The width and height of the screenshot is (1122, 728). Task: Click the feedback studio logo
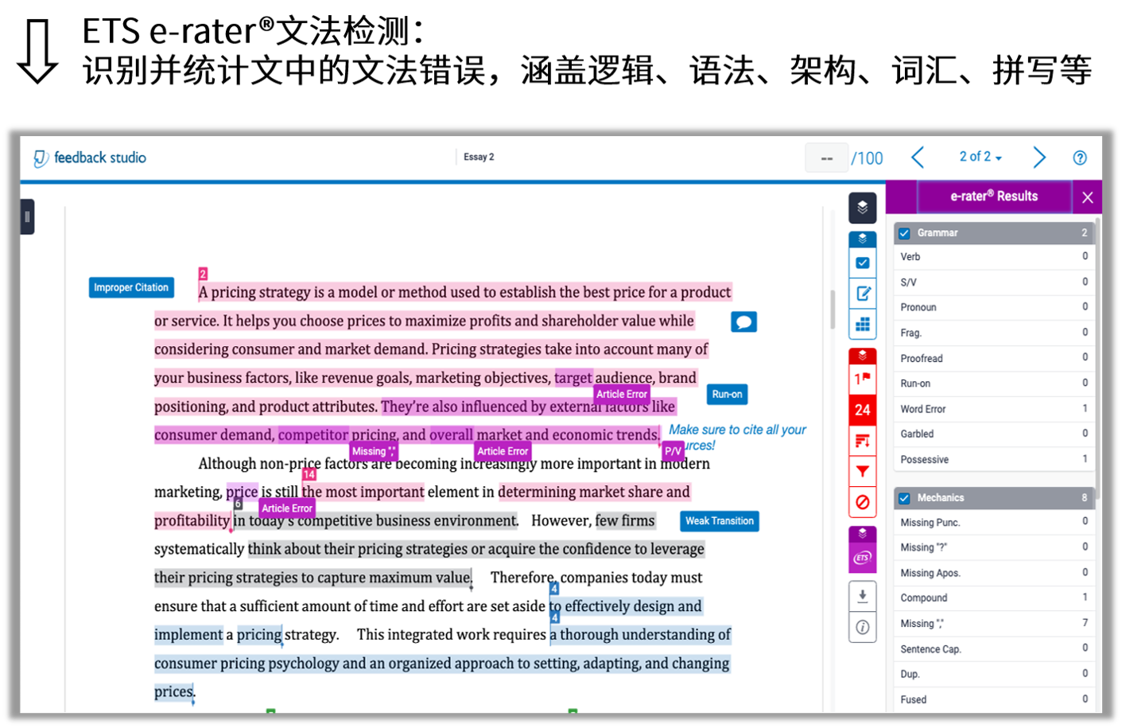click(x=90, y=158)
